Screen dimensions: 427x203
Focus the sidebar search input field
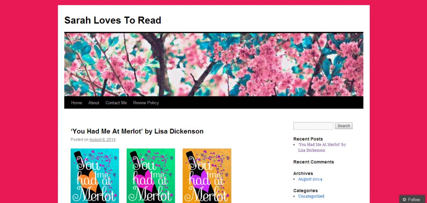click(313, 126)
